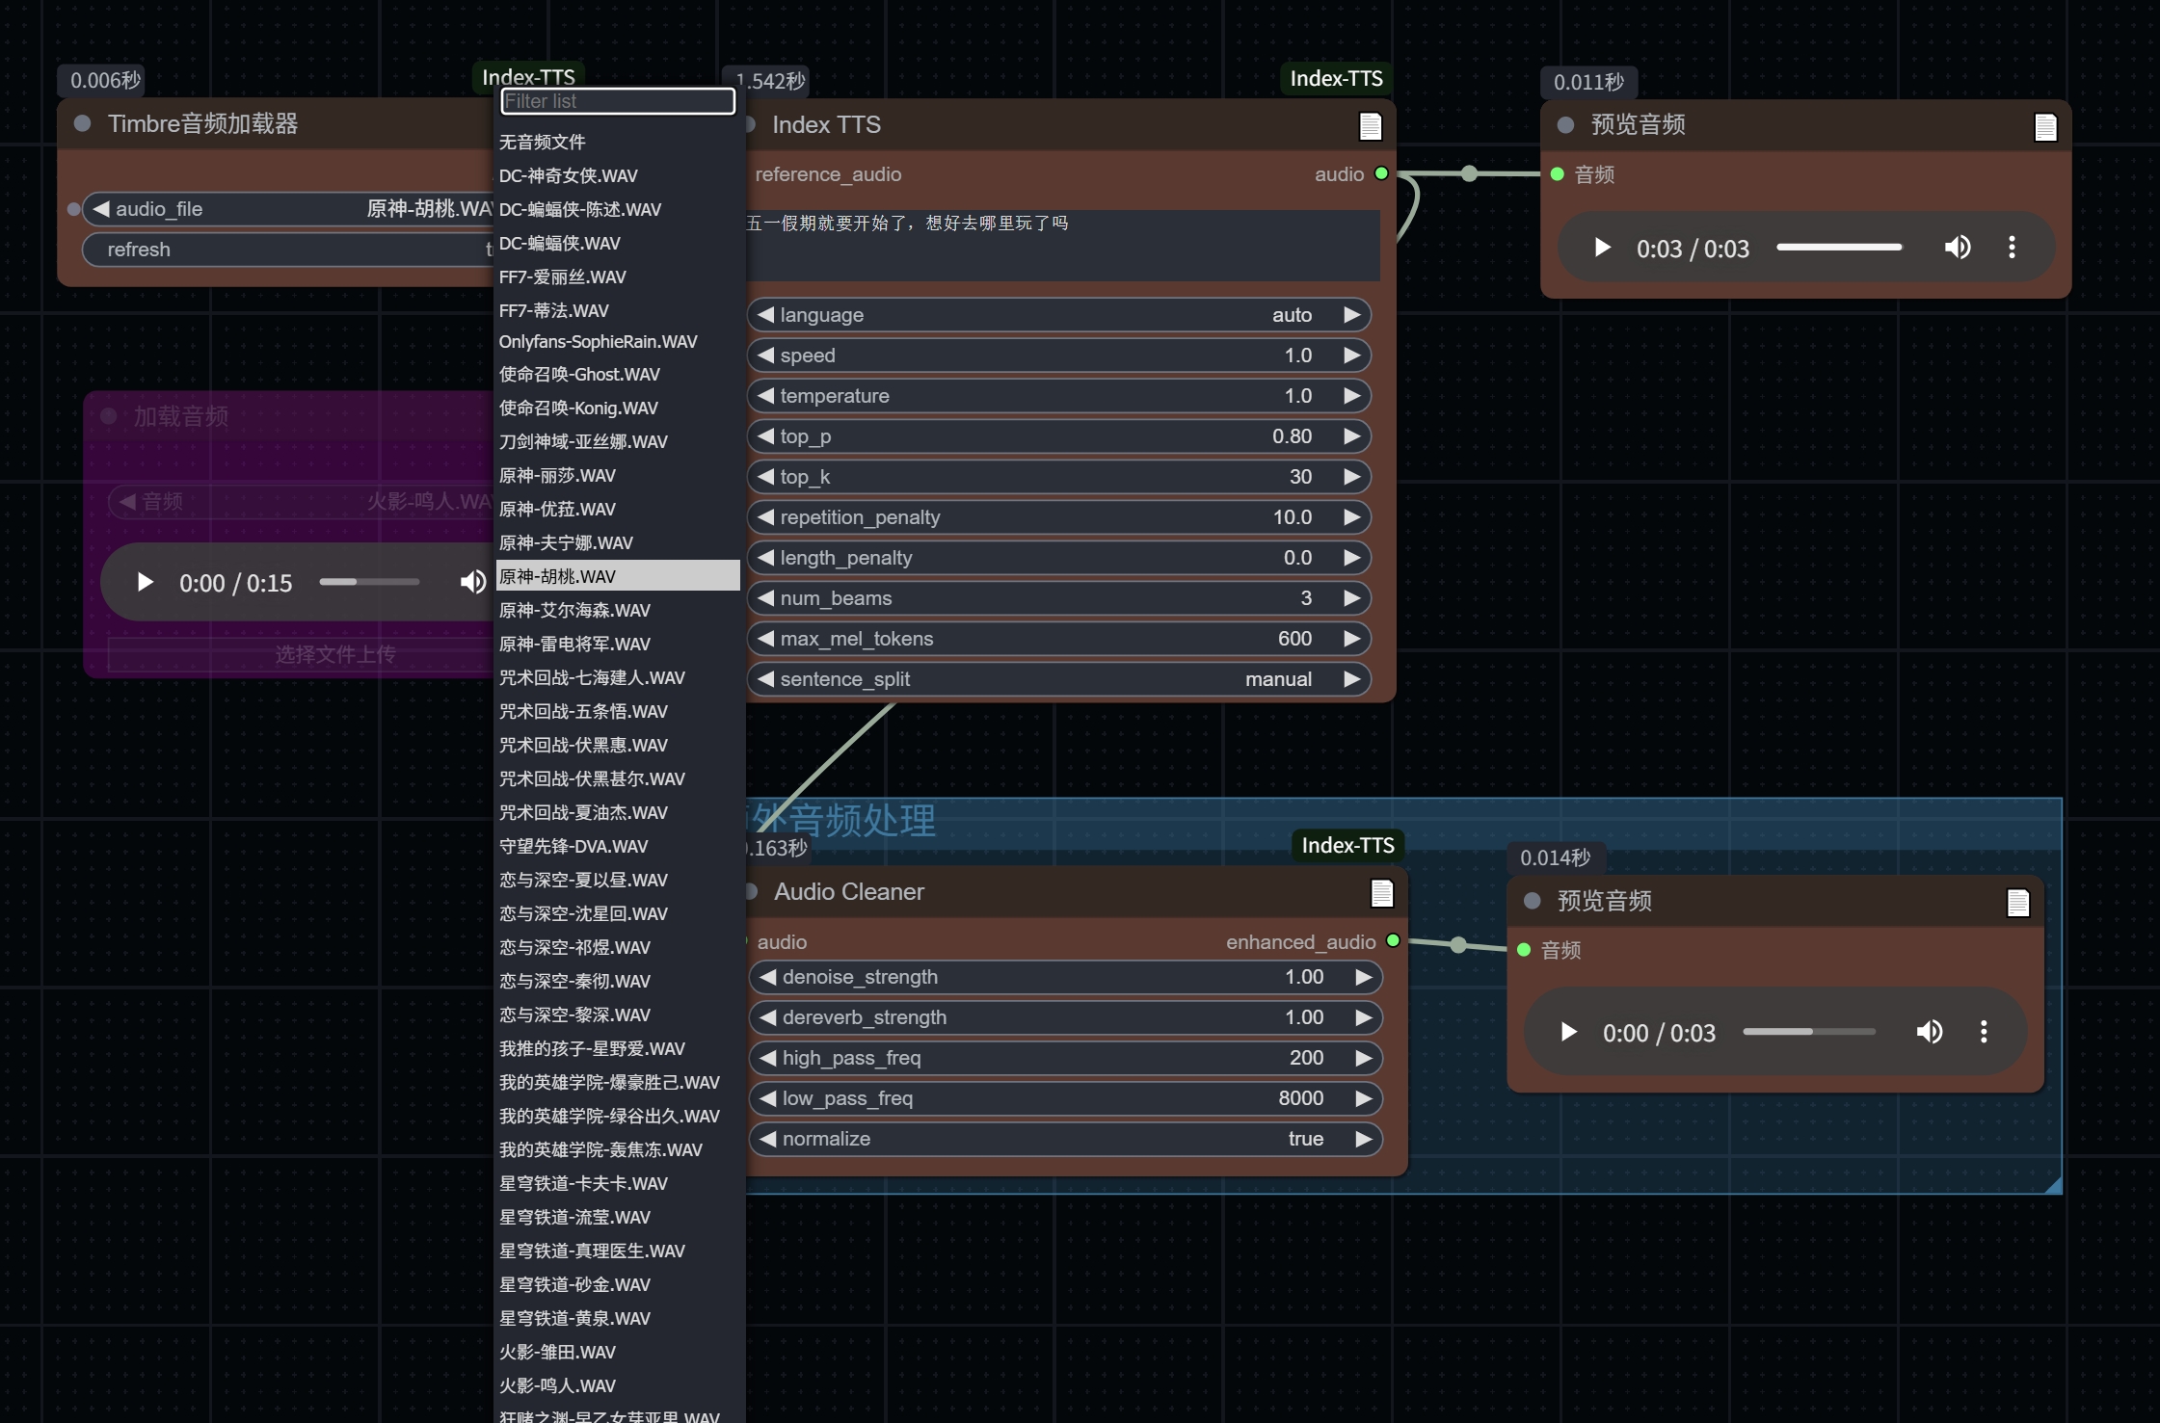Play audio in bottom-right preview node
Viewport: 2160px width, 1423px height.
pos(1568,1032)
